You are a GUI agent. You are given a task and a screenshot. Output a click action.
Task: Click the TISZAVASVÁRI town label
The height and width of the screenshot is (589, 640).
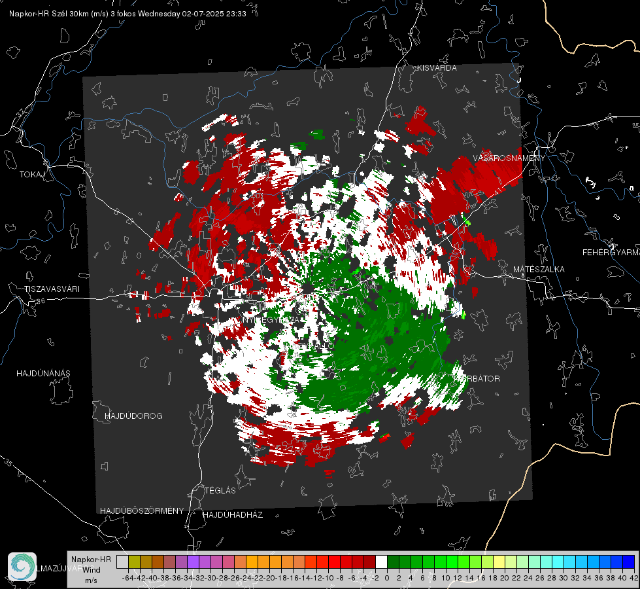pos(52,289)
